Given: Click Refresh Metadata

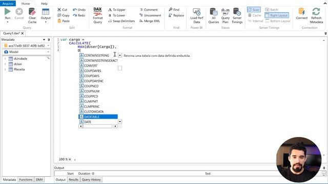Looking at the screenshot, I should pos(316,16).
